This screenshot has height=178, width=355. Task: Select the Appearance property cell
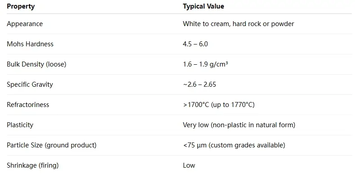point(25,24)
